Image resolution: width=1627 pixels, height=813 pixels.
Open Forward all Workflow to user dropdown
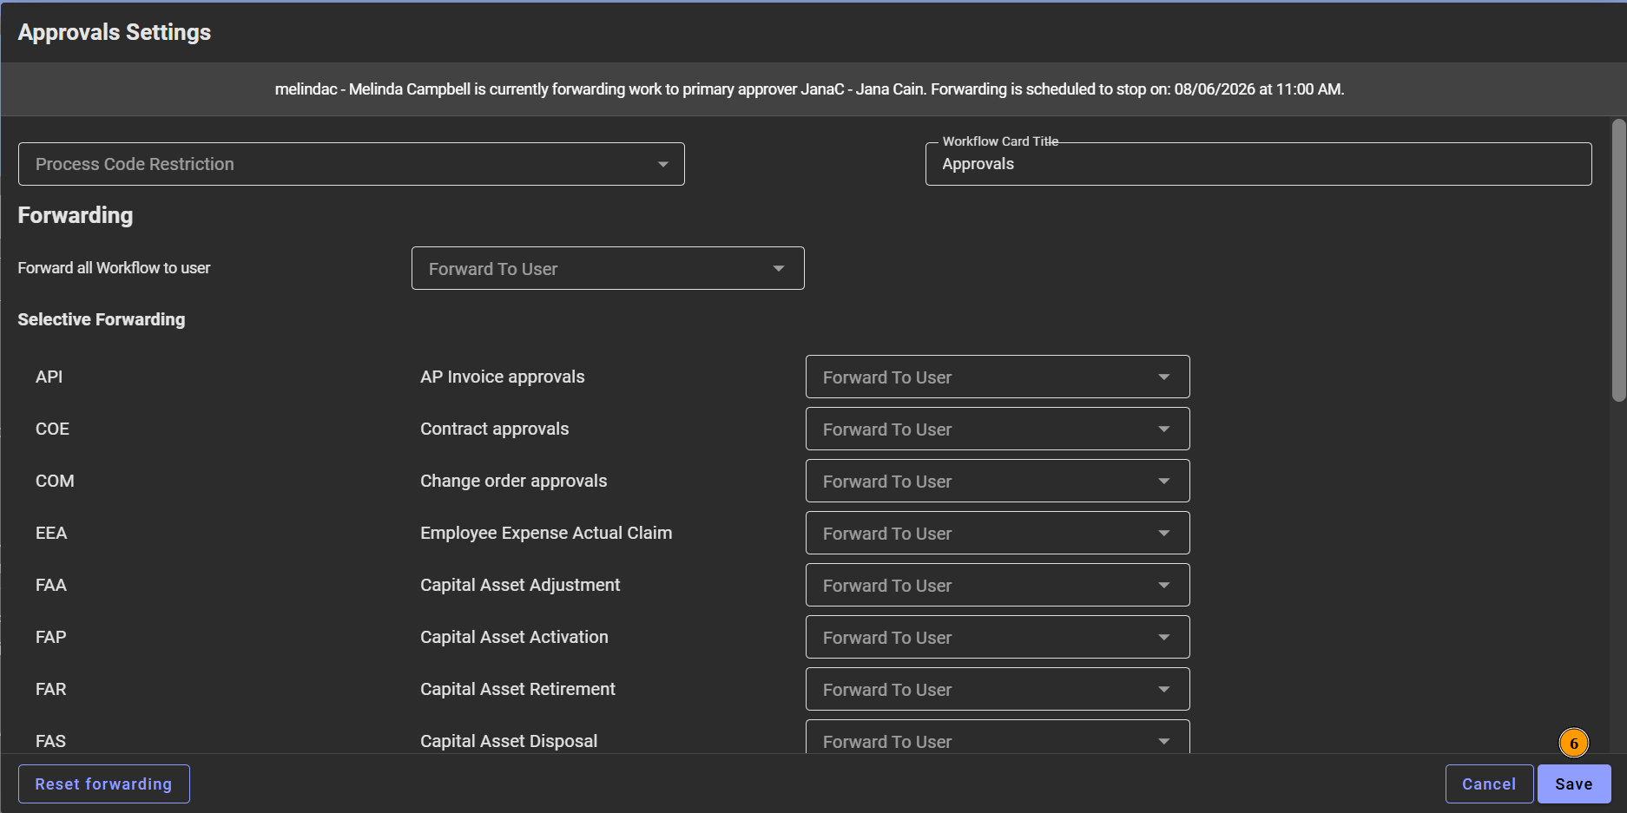coord(608,268)
